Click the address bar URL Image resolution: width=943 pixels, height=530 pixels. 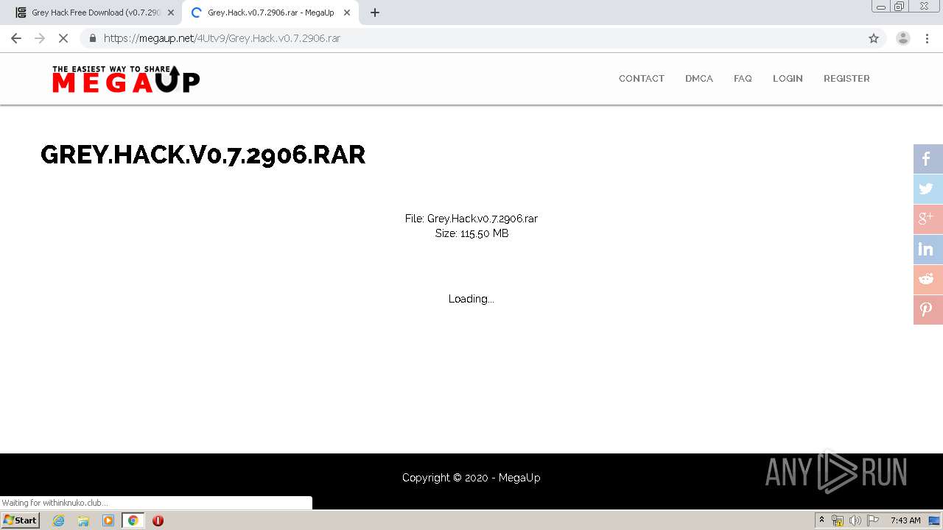[x=222, y=38]
